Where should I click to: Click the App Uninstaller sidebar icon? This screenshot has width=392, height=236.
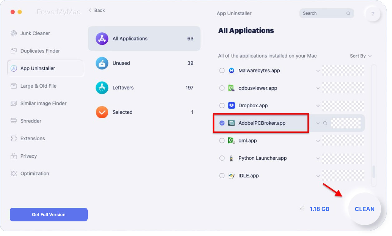14,68
